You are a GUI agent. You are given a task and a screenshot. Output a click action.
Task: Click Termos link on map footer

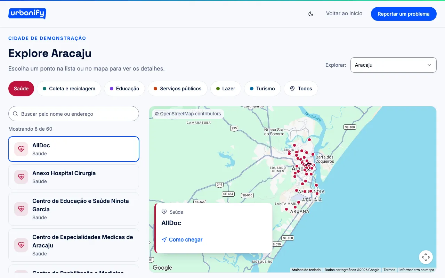click(x=389, y=270)
